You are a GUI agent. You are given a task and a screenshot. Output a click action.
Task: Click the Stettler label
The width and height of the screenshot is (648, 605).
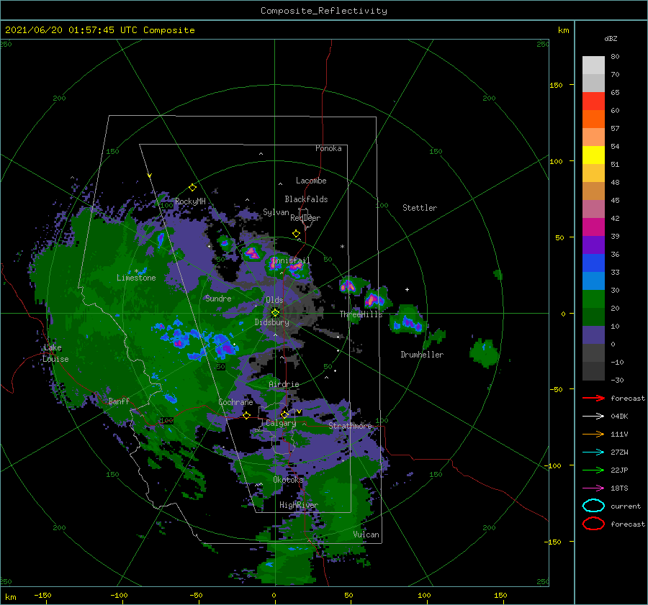pyautogui.click(x=420, y=208)
